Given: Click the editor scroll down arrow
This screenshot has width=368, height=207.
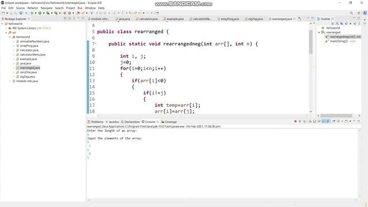Looking at the screenshot, I should 310,112.
